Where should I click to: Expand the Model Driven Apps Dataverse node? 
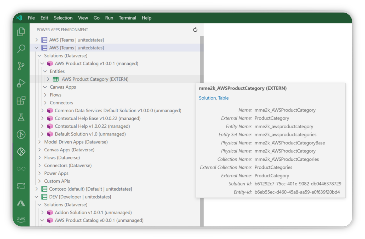coord(39,142)
